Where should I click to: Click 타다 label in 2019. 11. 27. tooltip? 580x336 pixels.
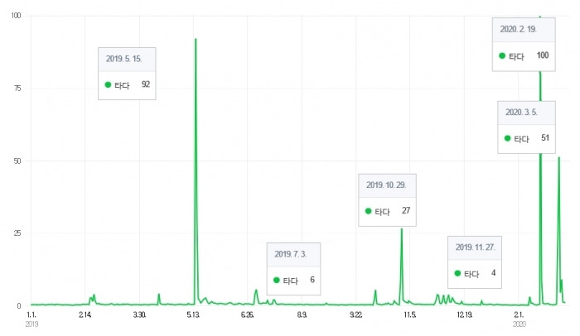point(471,274)
